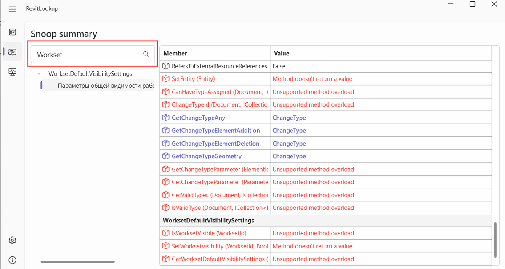
Task: Open the Event monitor sidebar icon
Action: [12, 72]
